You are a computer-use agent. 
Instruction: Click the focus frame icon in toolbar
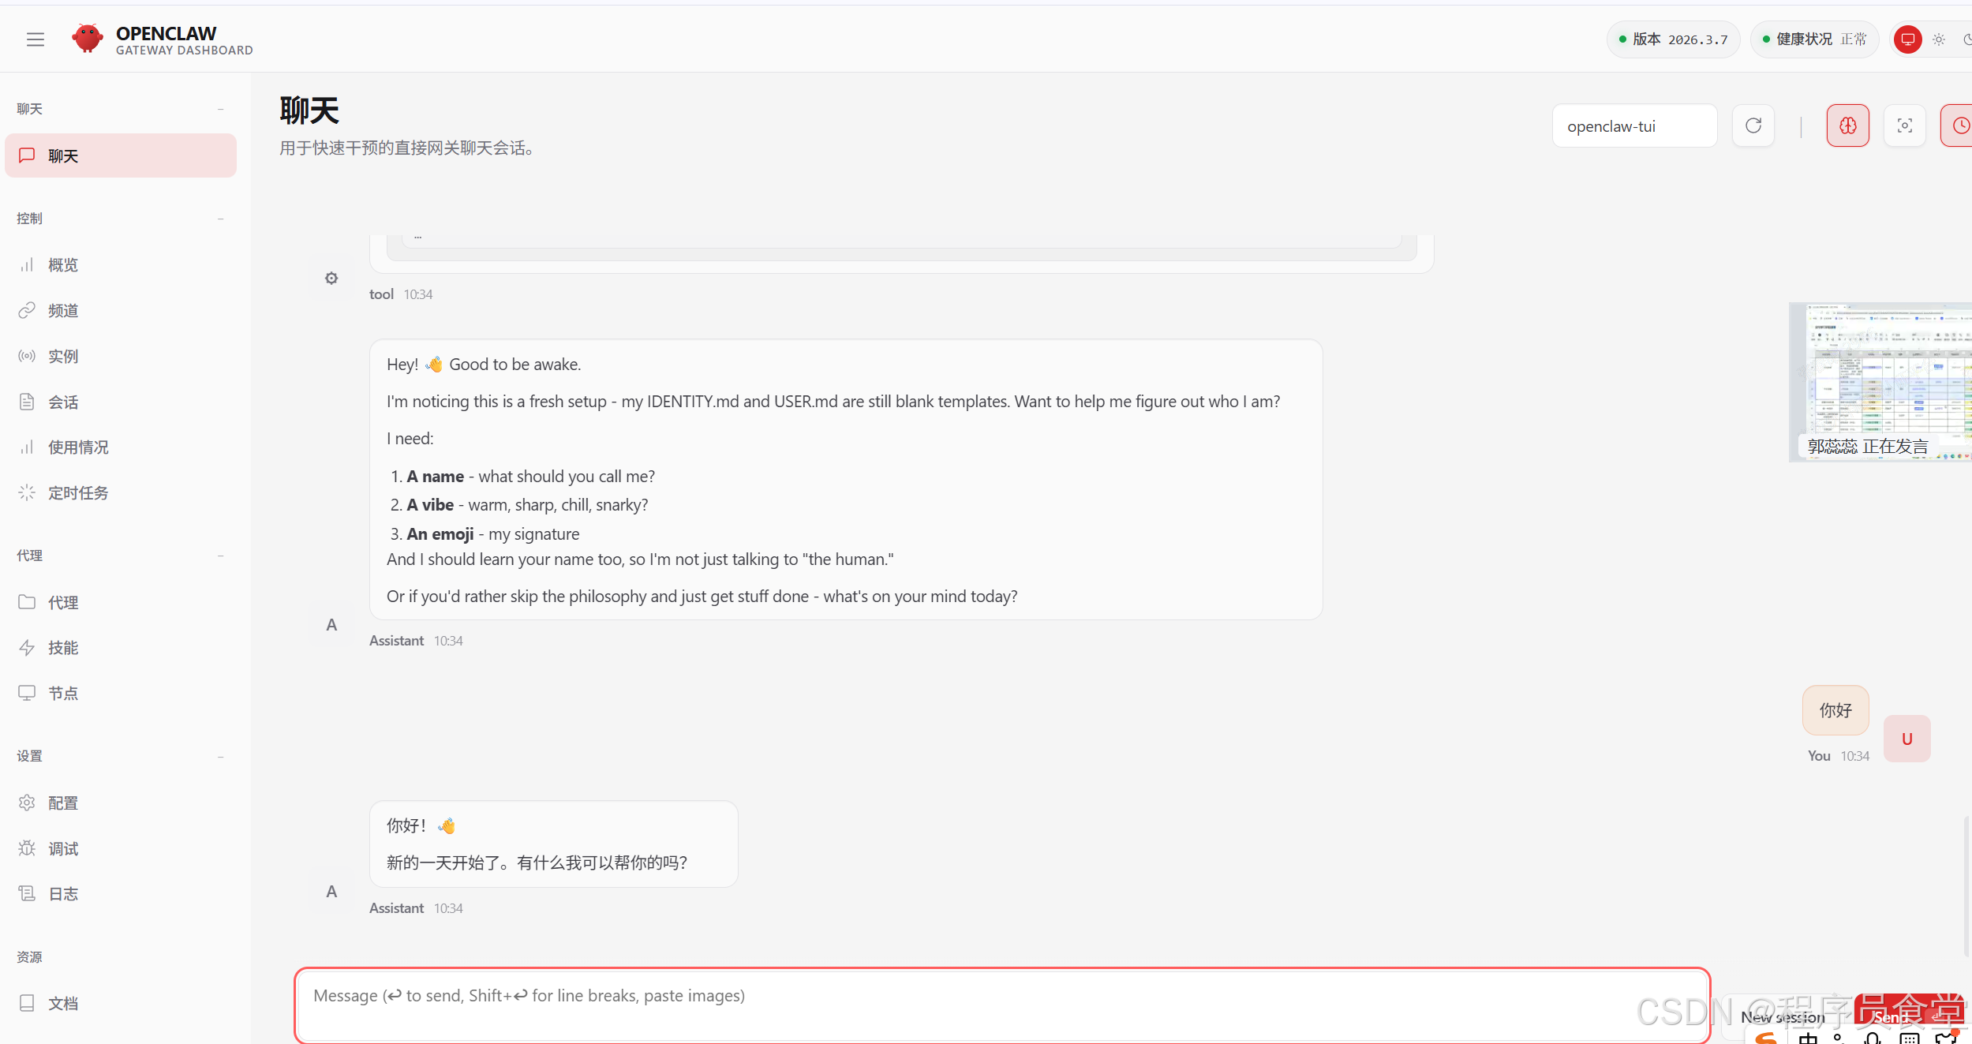click(1903, 125)
